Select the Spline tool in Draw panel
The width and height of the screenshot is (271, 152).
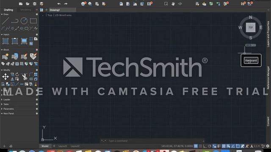8,28
